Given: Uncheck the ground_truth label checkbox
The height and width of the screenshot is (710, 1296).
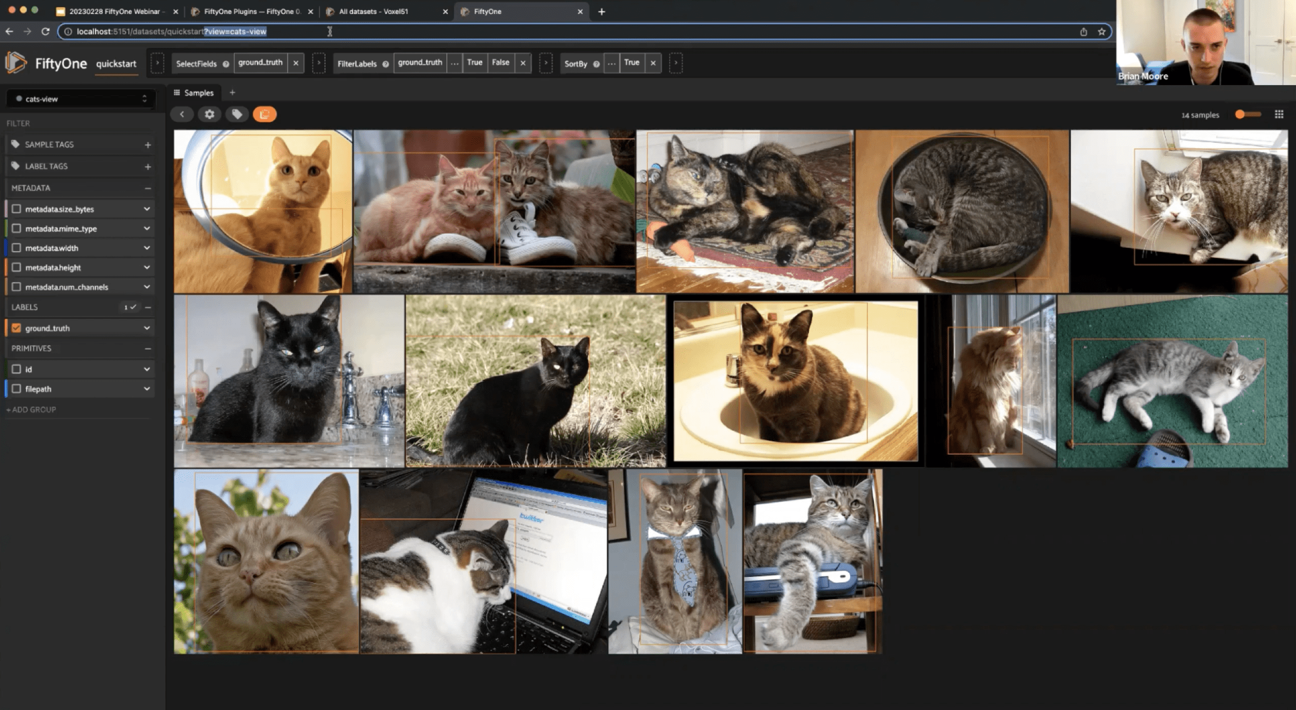Looking at the screenshot, I should pos(17,328).
